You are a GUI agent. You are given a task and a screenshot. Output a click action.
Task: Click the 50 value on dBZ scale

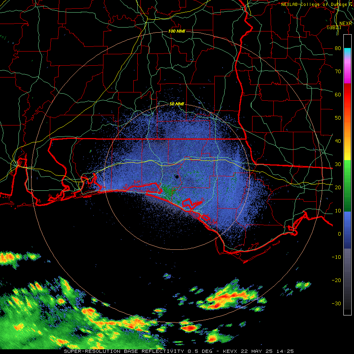338,118
